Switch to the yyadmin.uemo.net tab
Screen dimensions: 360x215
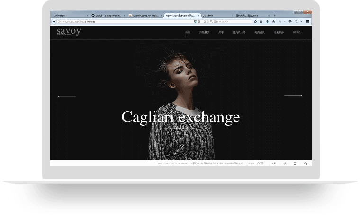[x=145, y=15]
